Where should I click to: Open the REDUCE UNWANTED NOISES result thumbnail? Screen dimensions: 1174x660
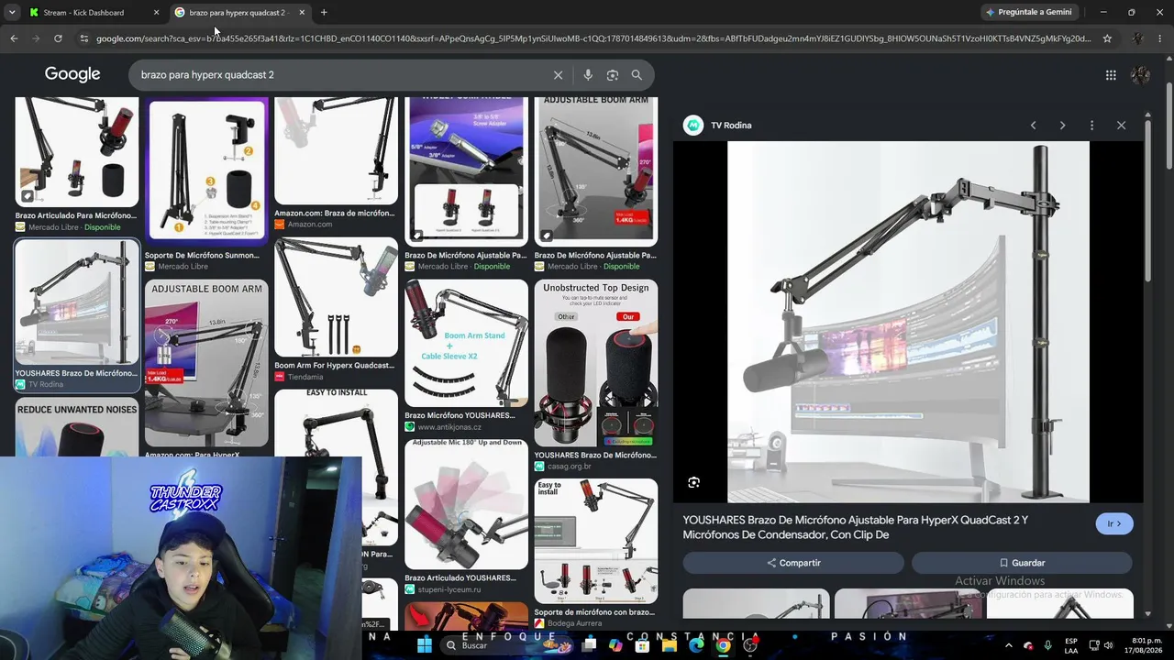tap(77, 429)
